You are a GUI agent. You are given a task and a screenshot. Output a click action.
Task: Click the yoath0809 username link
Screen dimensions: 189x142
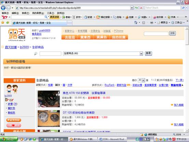coord(44,30)
